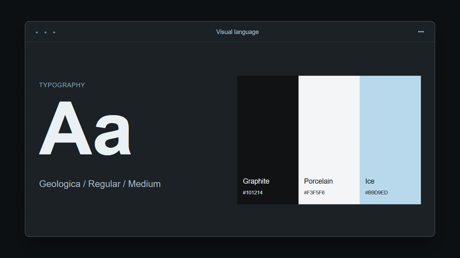Open the three-dot more options menu
Screen dimensions: 460x258
[x=421, y=32]
